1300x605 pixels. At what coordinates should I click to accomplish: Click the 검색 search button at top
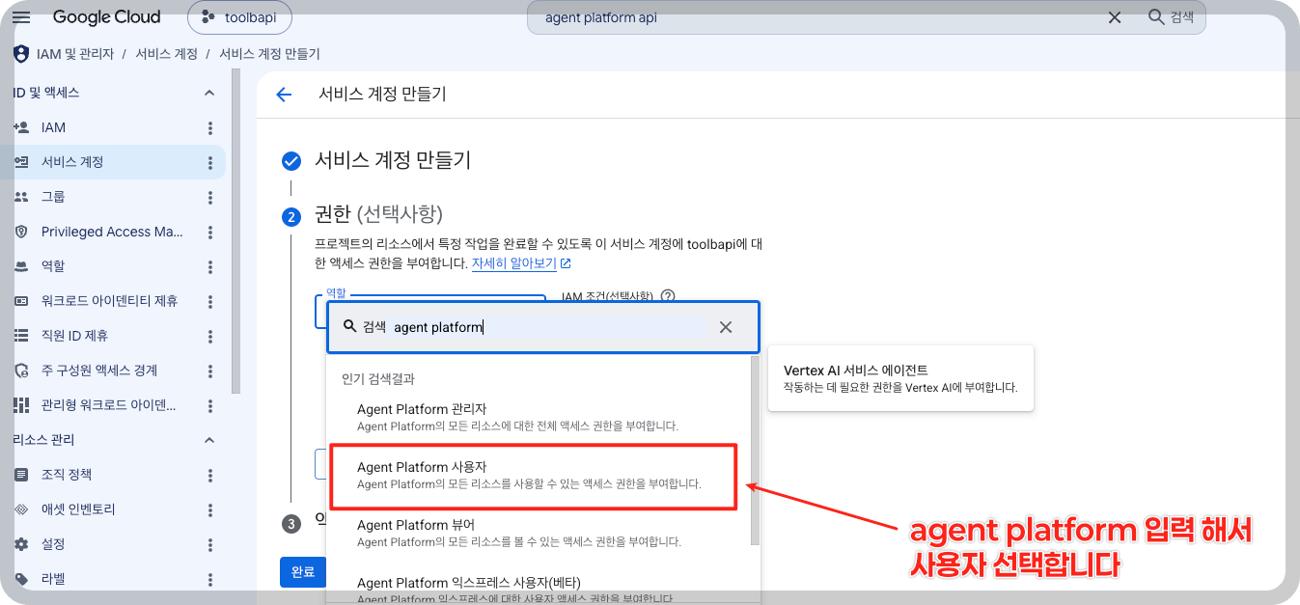(x=1171, y=17)
